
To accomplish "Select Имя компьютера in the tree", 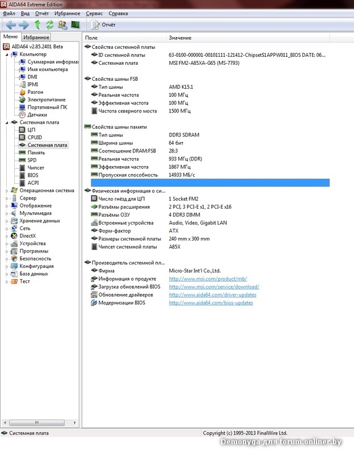I will click(48, 69).
